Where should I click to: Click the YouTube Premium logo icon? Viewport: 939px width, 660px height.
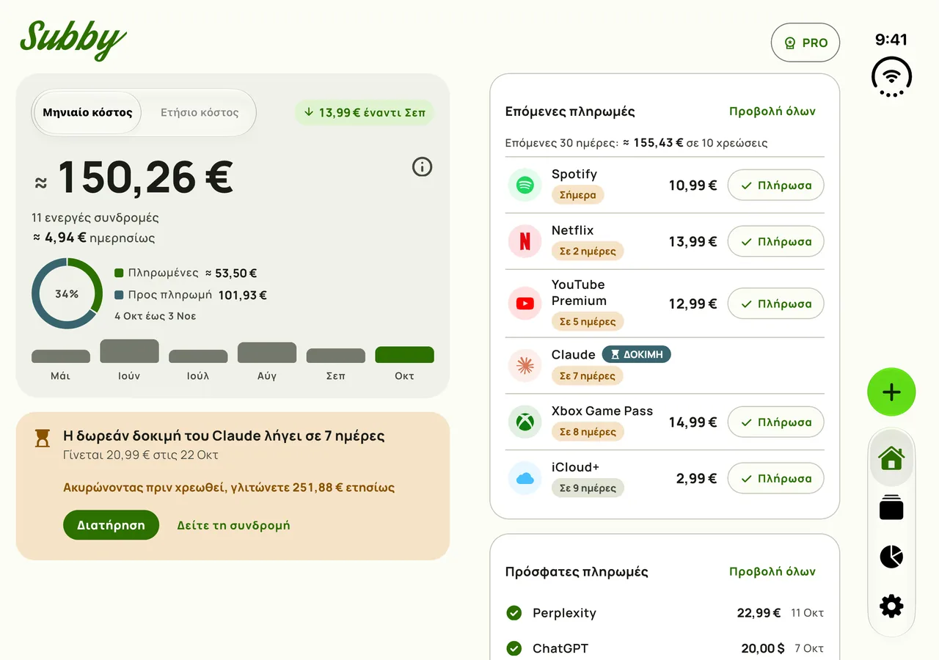[525, 304]
